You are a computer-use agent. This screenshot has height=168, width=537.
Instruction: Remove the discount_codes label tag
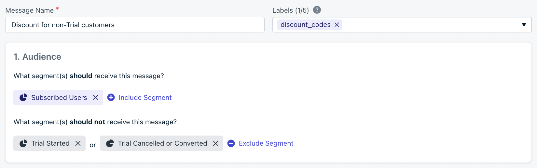[x=337, y=25]
